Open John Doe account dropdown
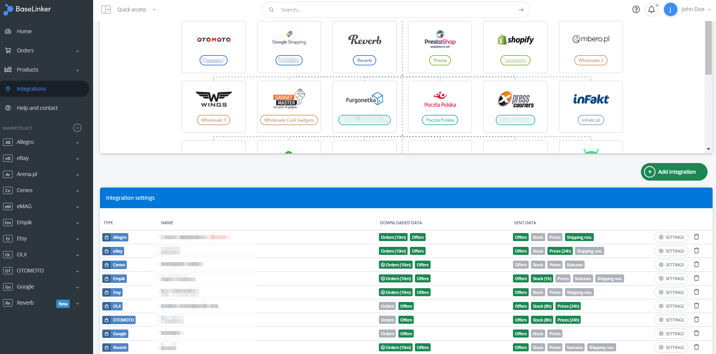Viewport: 716px width, 354px height. tap(696, 10)
